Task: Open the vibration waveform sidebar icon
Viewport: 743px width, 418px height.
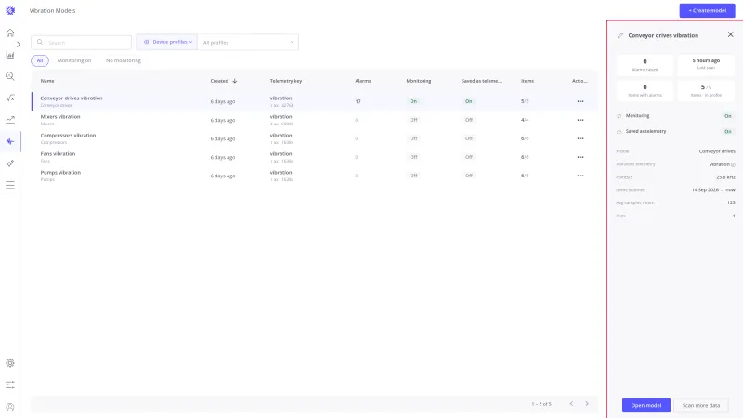Action: pos(10,141)
